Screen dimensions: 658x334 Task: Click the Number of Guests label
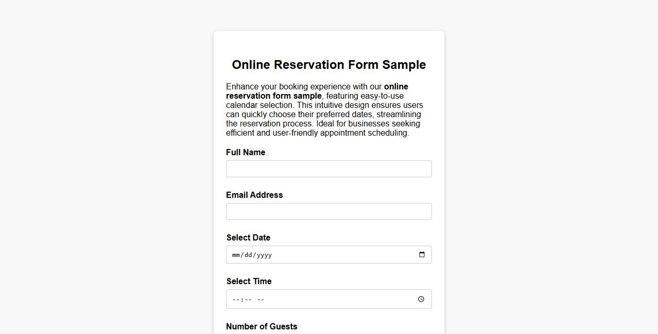tap(261, 326)
